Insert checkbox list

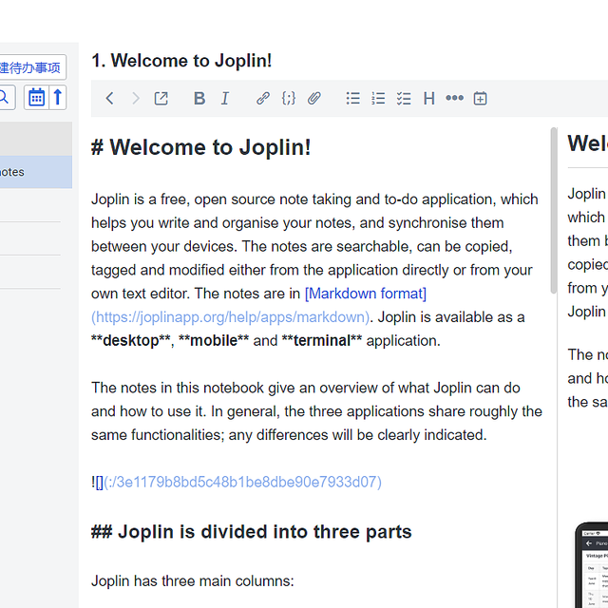tap(404, 98)
